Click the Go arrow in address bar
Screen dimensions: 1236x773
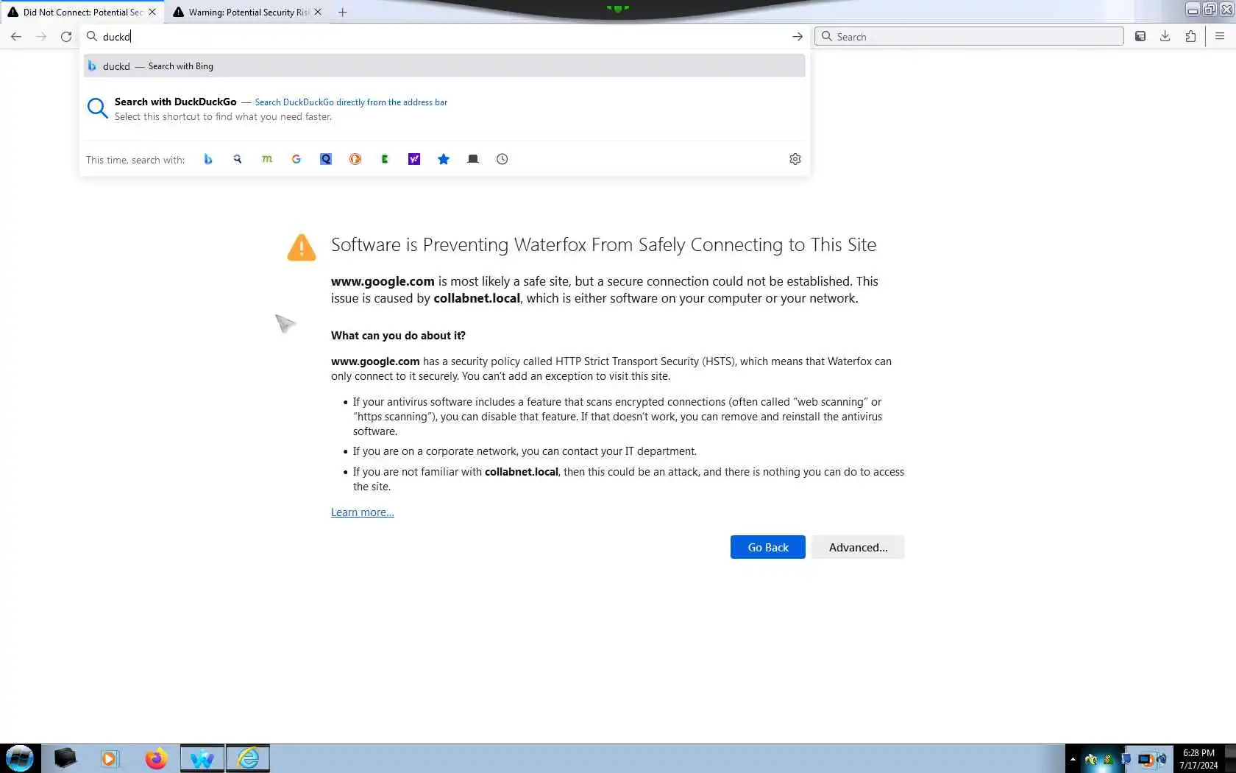797,36
